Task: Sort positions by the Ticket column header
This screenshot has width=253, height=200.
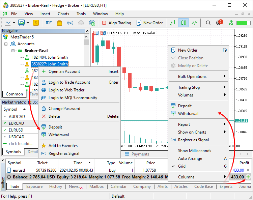Action: (47, 163)
